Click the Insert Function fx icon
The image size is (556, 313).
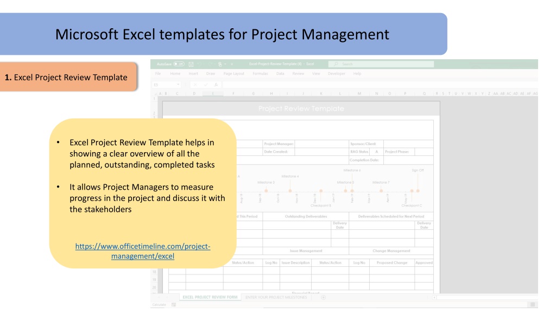pyautogui.click(x=216, y=85)
